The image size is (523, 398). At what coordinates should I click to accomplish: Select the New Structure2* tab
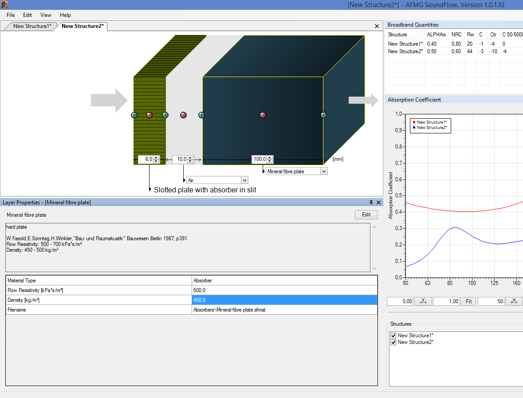coord(83,26)
